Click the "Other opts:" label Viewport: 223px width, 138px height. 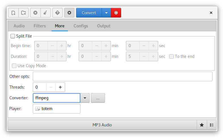[20, 76]
